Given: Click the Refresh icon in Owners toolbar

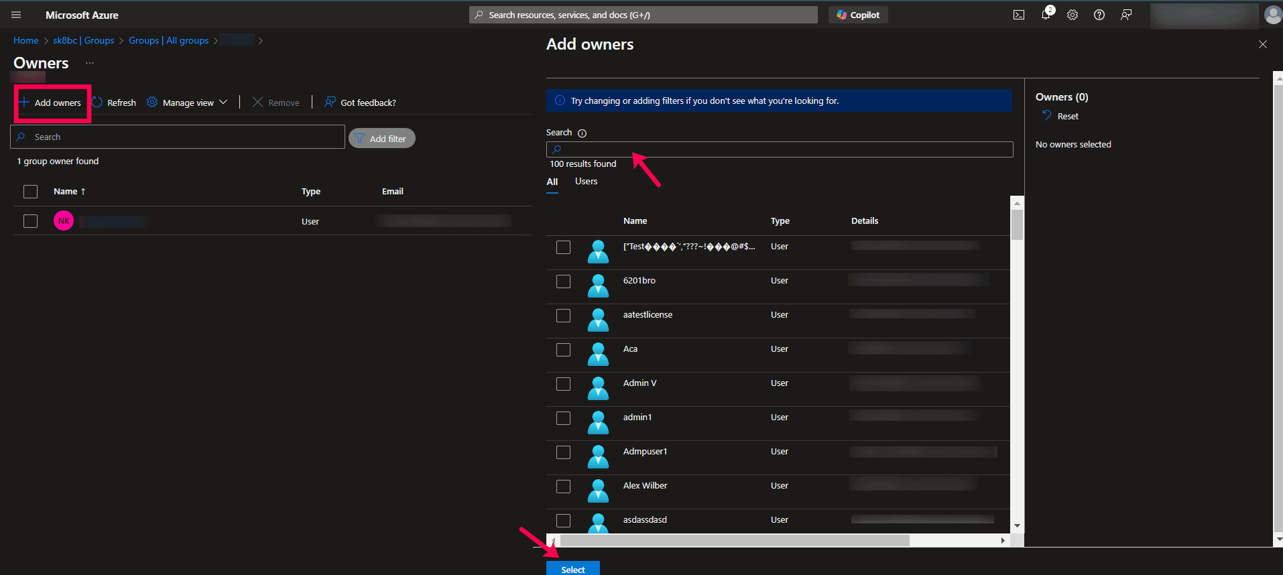Looking at the screenshot, I should pos(97,103).
